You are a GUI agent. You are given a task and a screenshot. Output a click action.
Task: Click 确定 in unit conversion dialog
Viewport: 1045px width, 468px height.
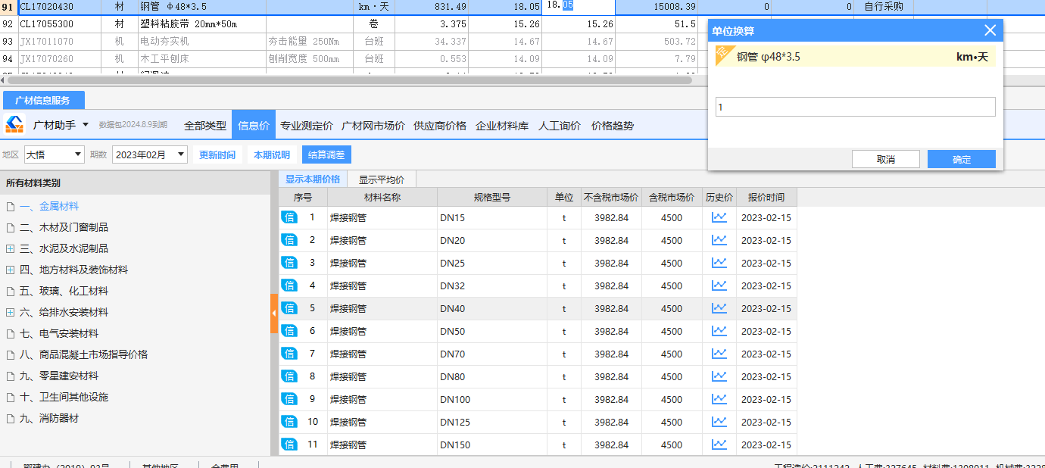click(x=962, y=159)
